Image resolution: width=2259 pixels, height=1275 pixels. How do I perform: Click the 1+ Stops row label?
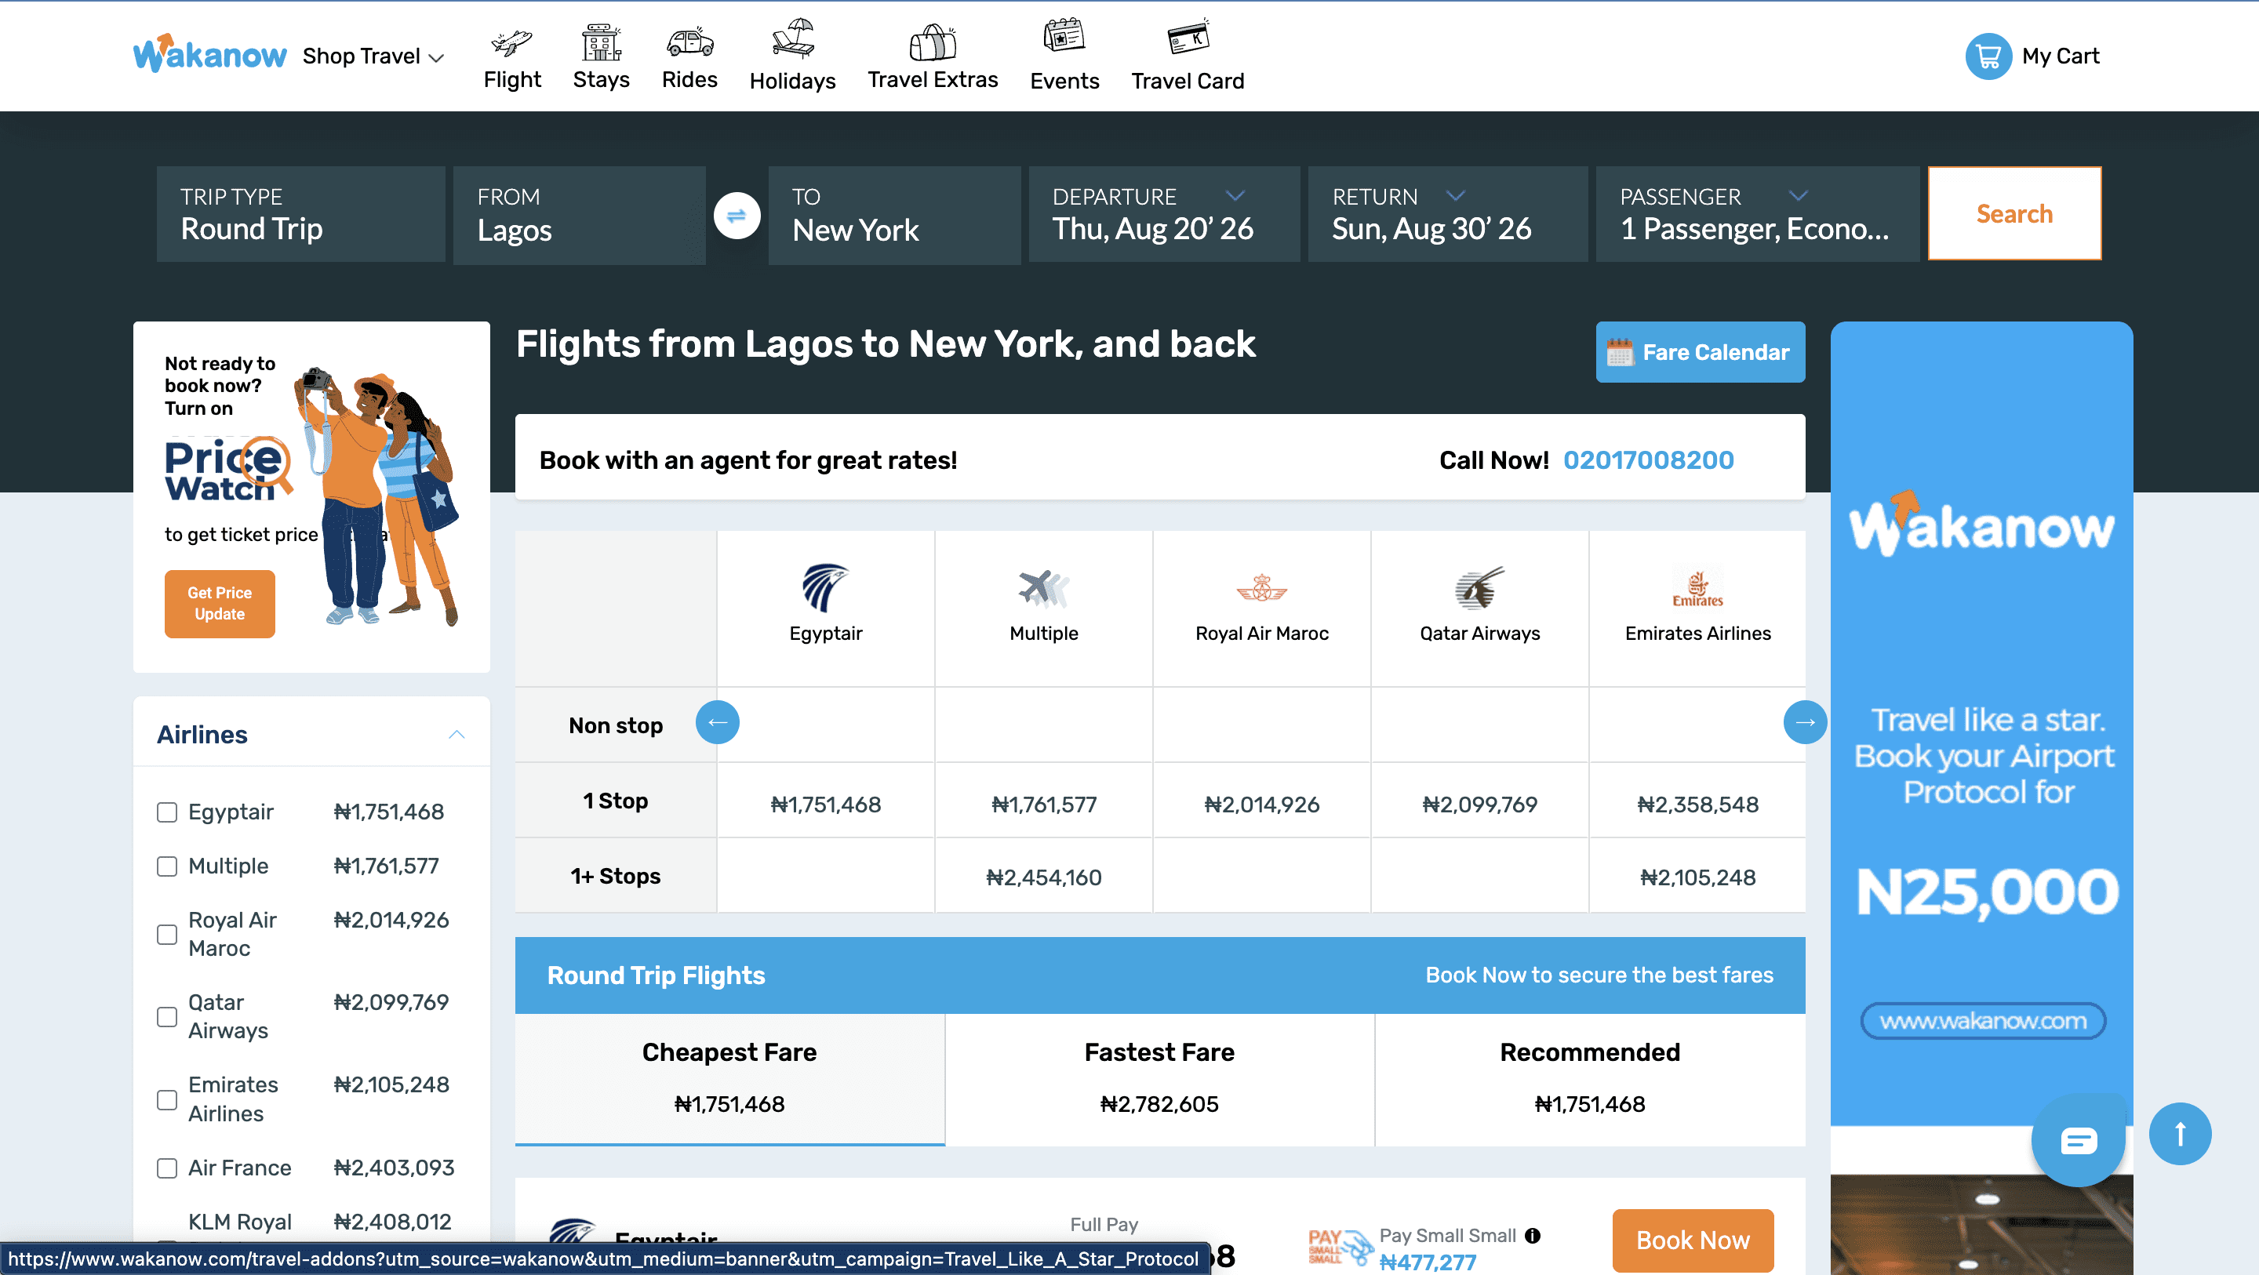[616, 876]
